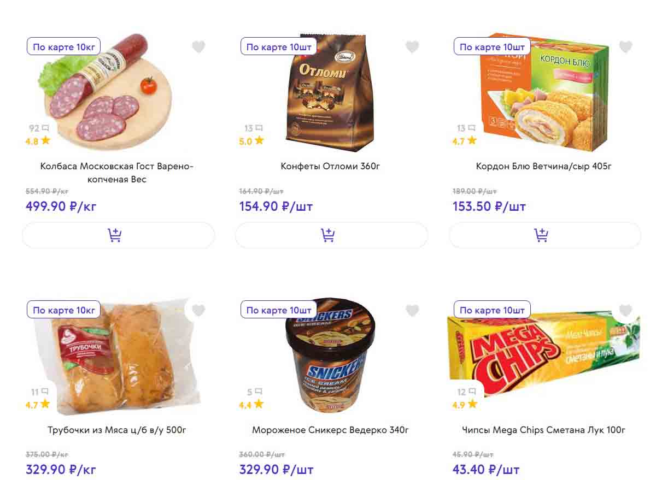Mark Кордон Блю as favorite
Image resolution: width=656 pixels, height=480 pixels.
pos(625,47)
